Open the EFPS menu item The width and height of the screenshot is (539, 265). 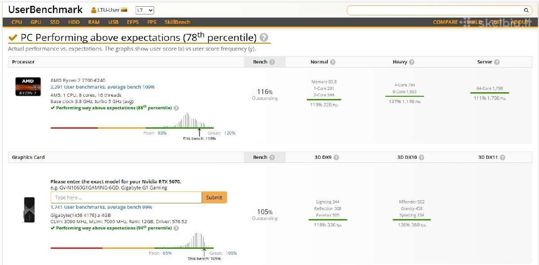coord(133,22)
